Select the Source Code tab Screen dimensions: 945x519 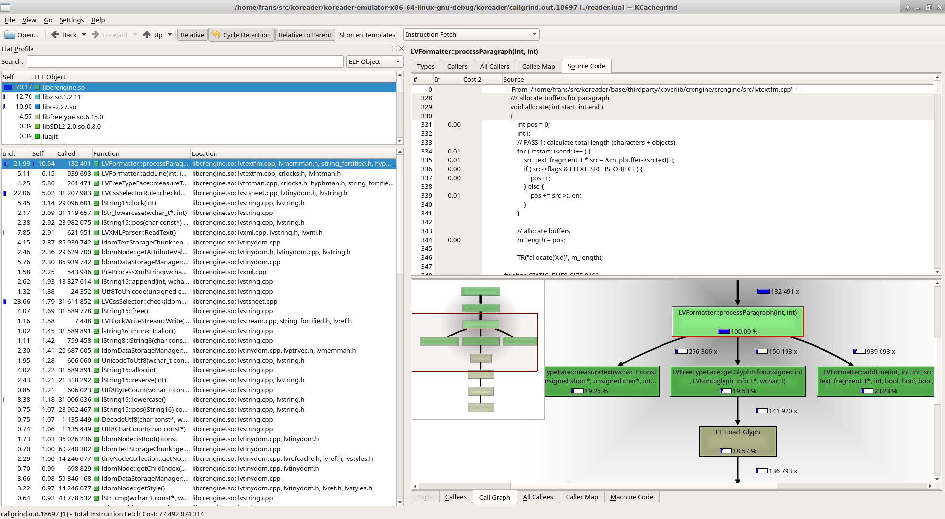pos(586,66)
